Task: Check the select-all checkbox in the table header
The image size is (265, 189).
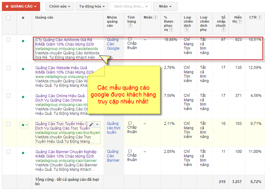Action: [x=9, y=17]
